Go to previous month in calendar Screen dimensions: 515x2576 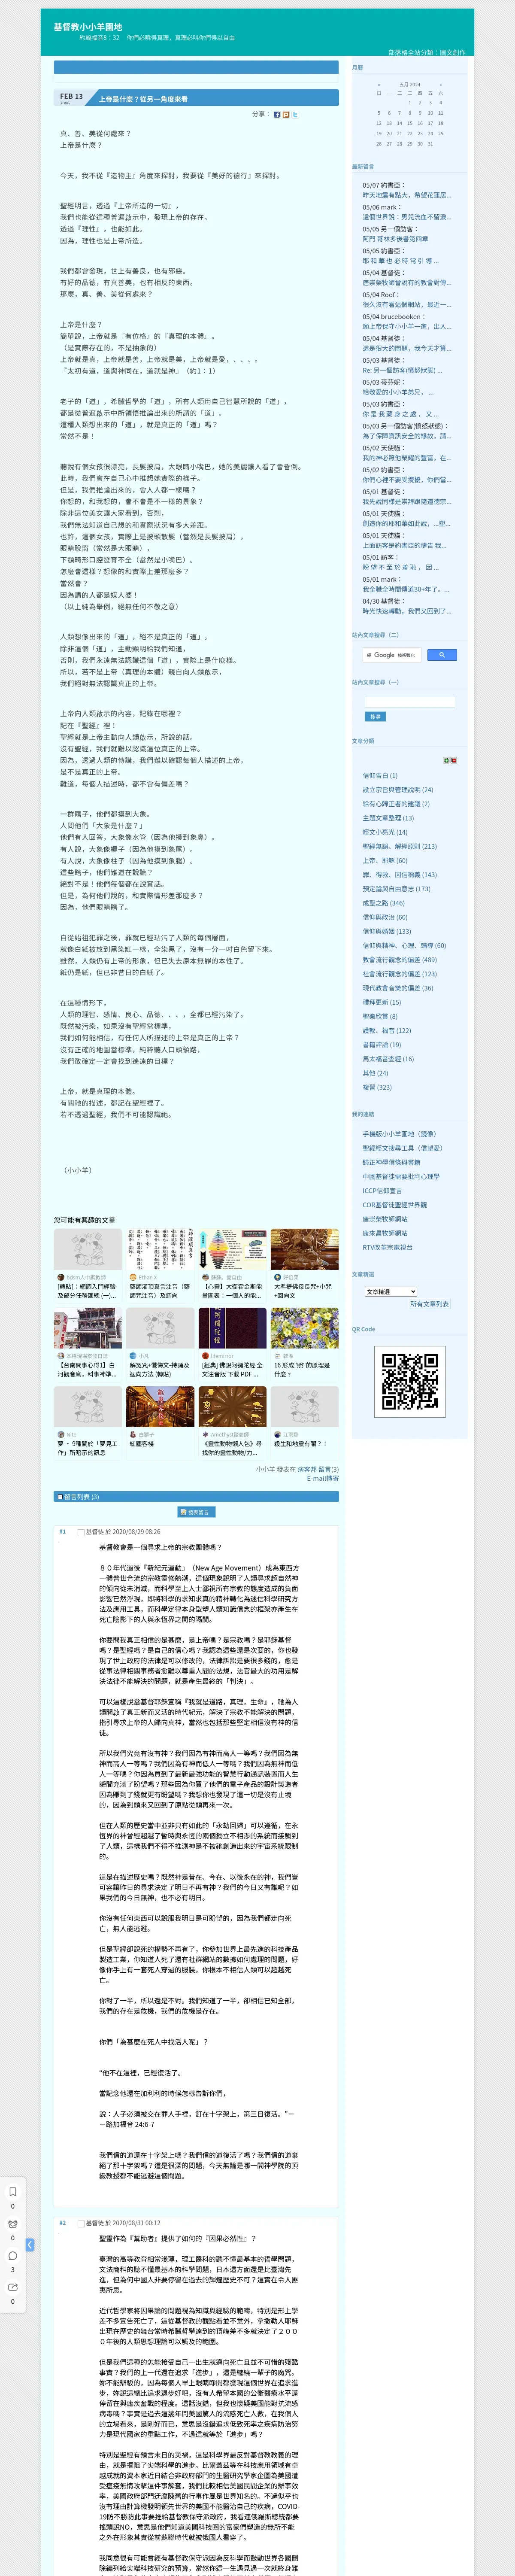[378, 85]
